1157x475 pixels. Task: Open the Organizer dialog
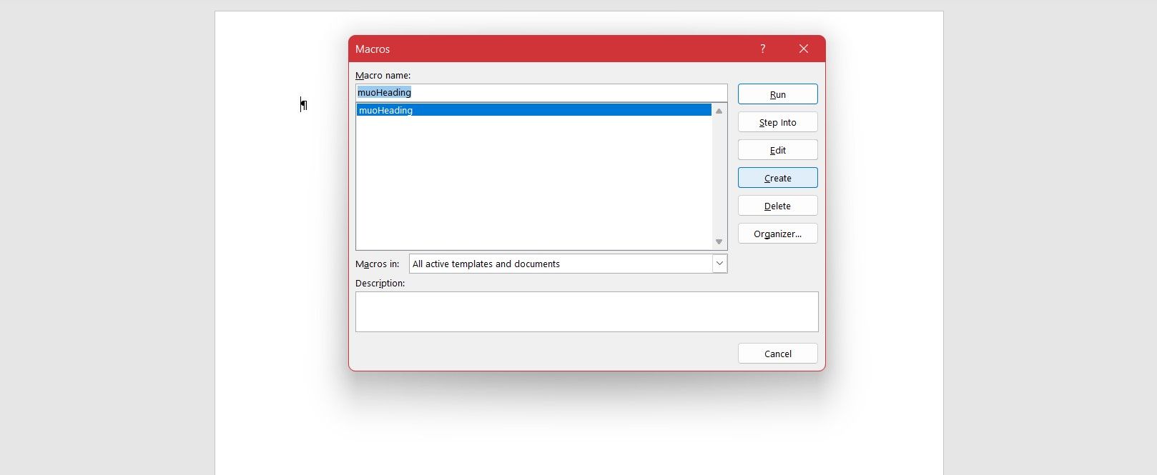click(777, 234)
